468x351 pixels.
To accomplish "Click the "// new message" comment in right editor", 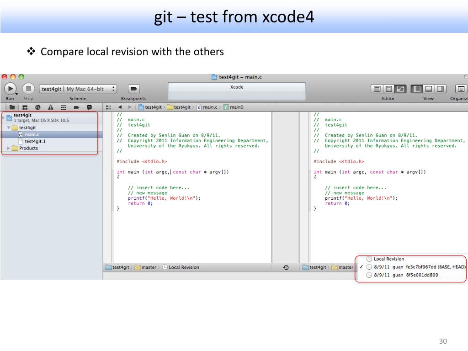I will coord(345,193).
